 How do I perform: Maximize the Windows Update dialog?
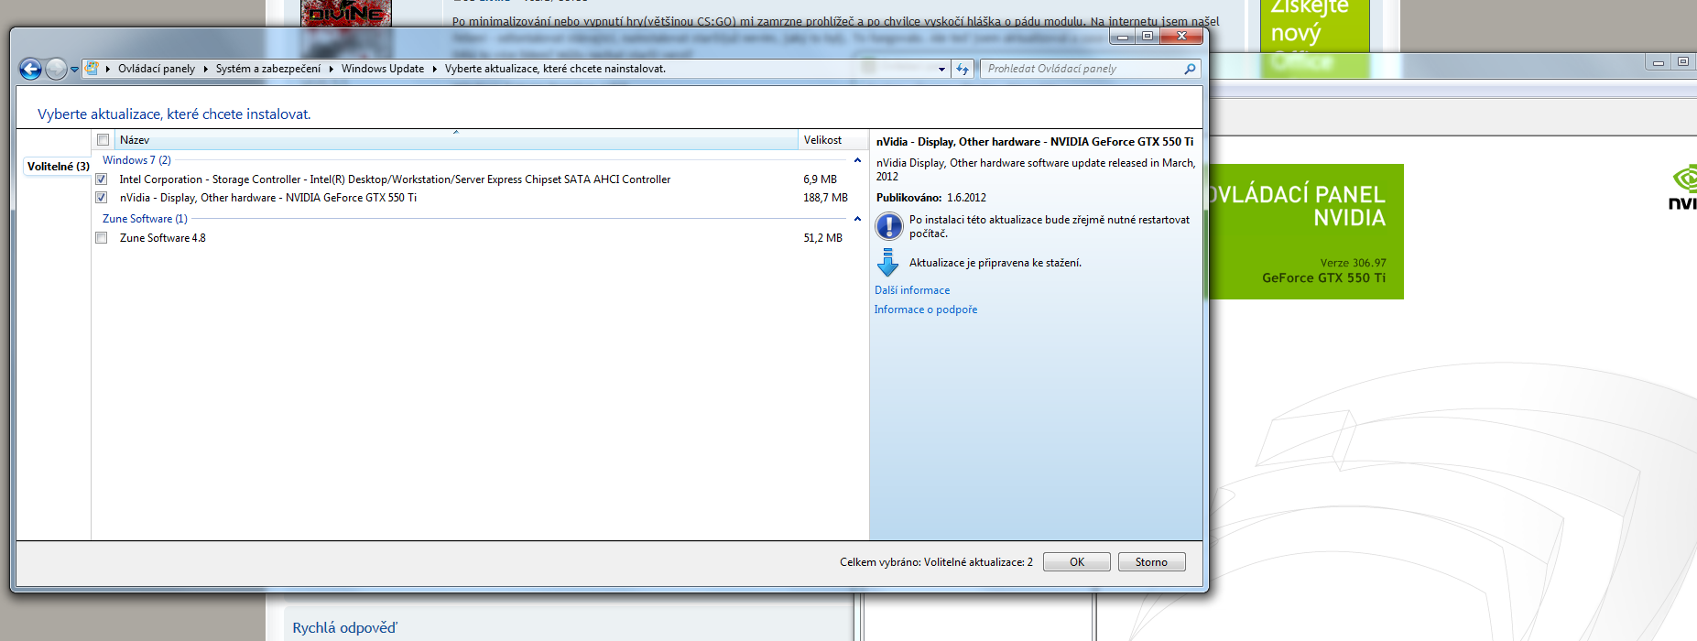[x=1147, y=37]
